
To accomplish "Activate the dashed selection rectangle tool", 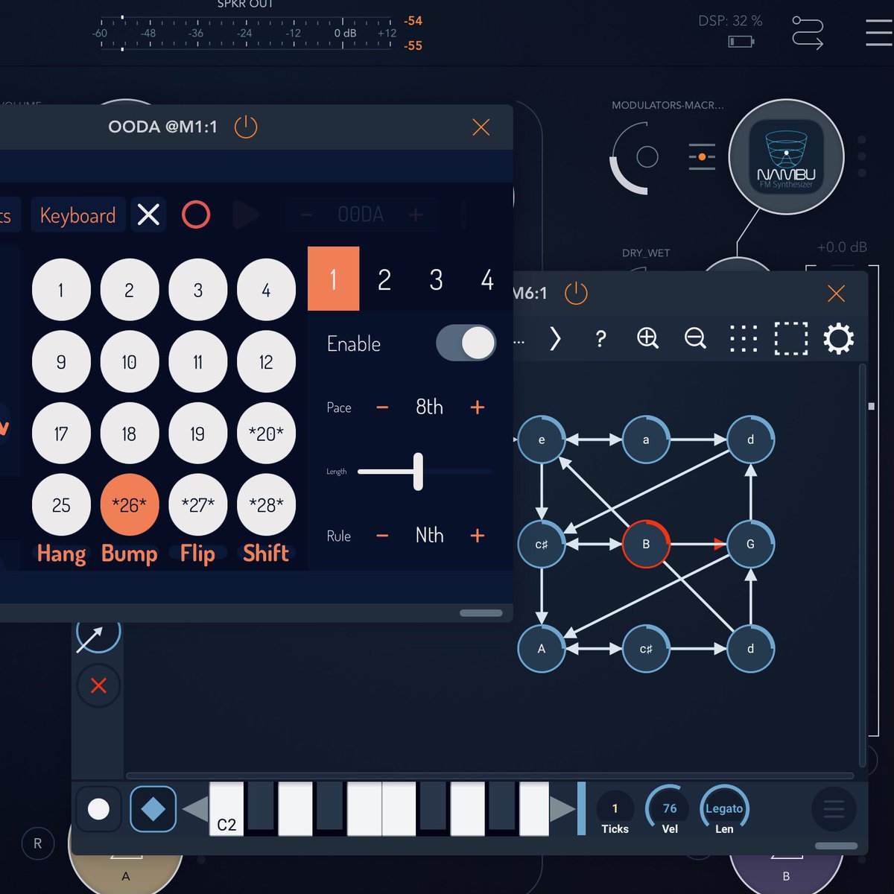I will coord(791,338).
